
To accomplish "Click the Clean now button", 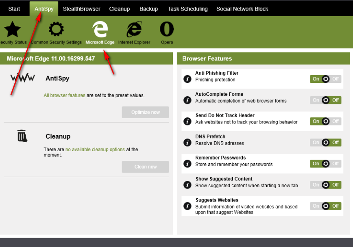I will click(146, 167).
